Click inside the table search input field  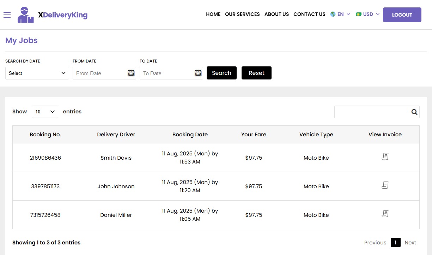(370, 112)
